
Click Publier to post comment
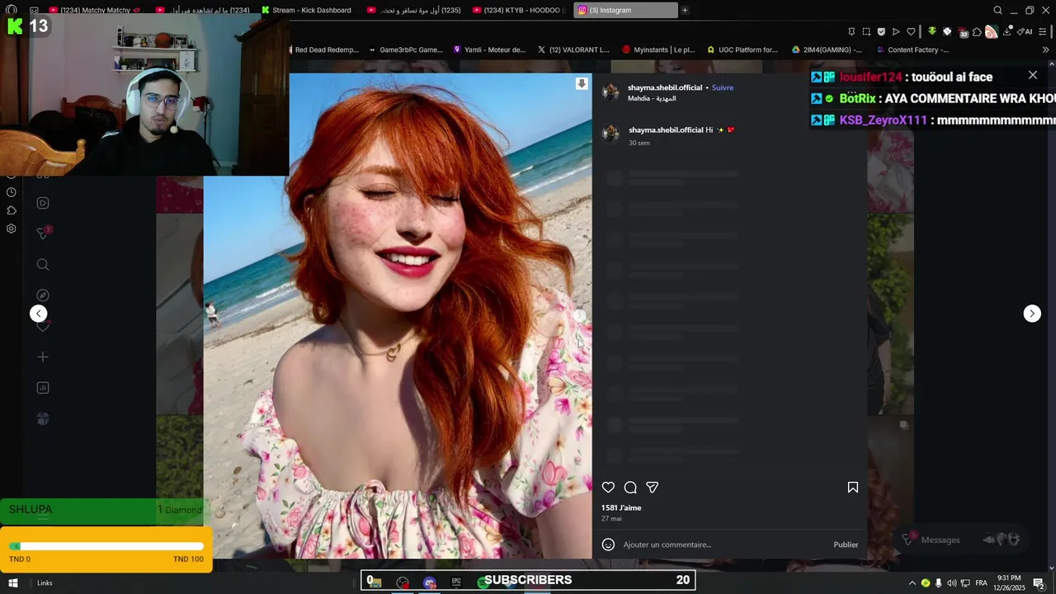(846, 544)
